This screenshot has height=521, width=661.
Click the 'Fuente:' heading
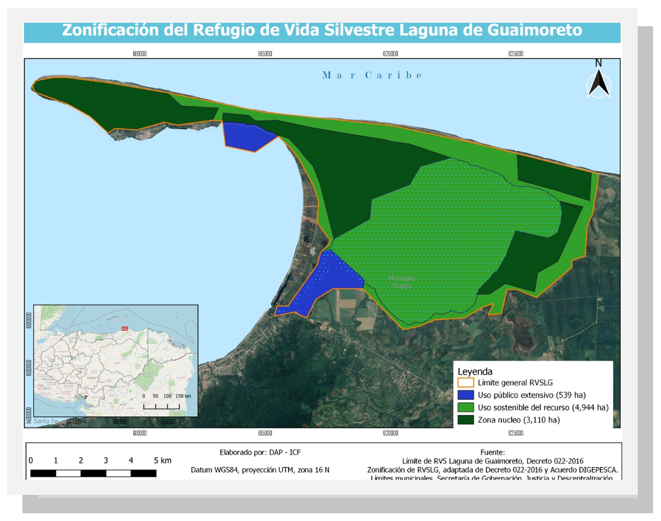click(492, 452)
